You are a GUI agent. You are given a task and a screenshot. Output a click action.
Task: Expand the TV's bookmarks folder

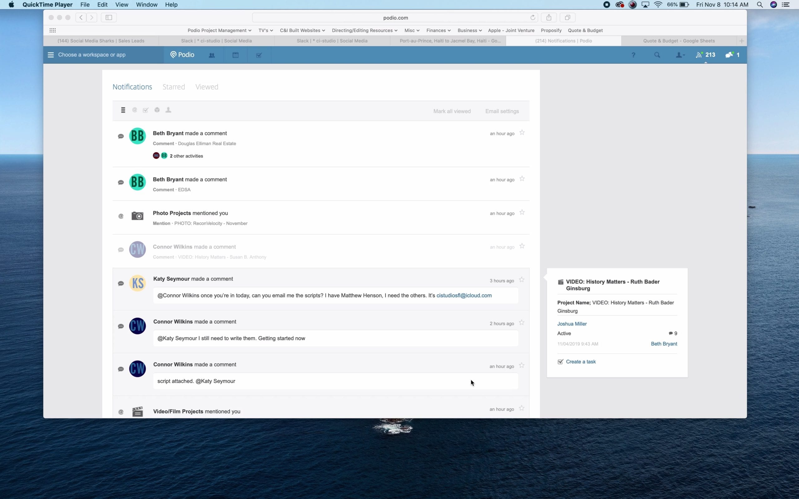pos(266,30)
